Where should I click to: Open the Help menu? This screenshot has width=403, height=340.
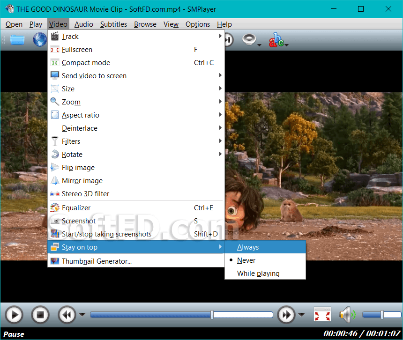[224, 24]
